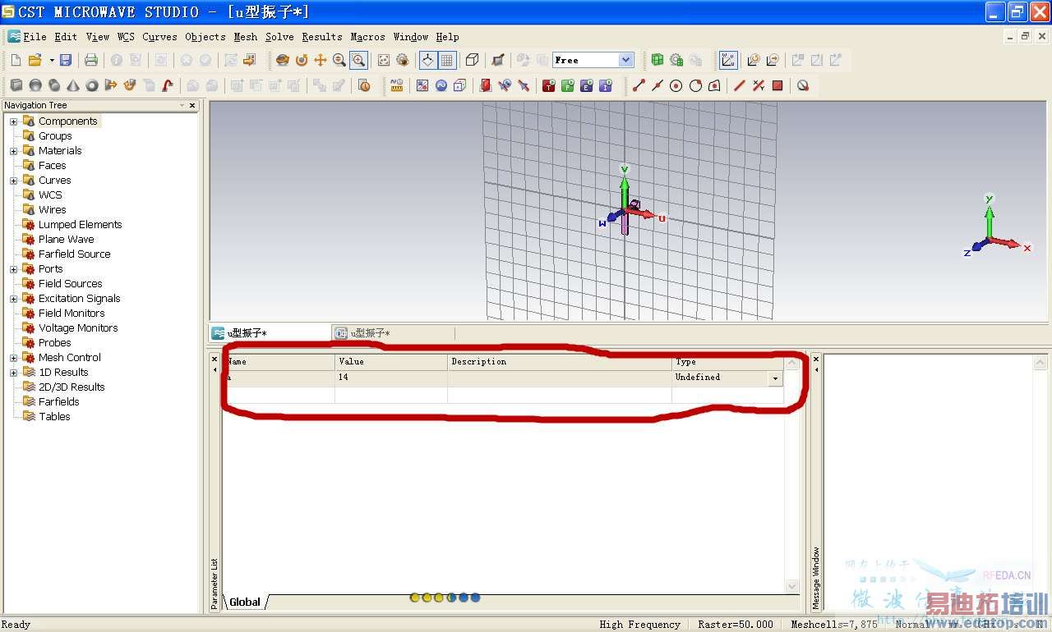Open the WCS menu
This screenshot has width=1052, height=632.
[x=126, y=37]
